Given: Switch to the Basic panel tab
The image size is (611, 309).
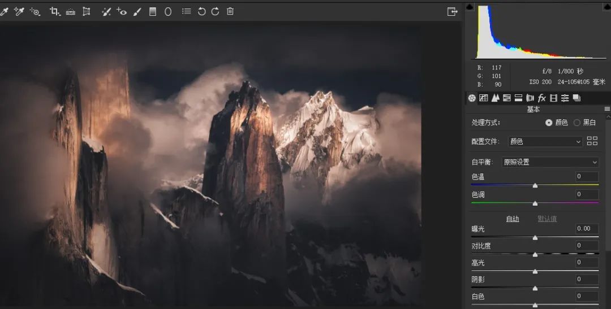Looking at the screenshot, I should [x=472, y=98].
